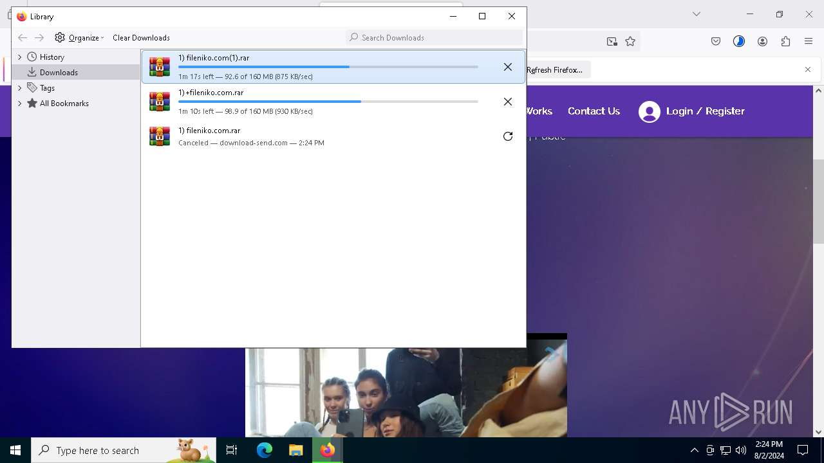Focus the Search Downloads field

(435, 37)
